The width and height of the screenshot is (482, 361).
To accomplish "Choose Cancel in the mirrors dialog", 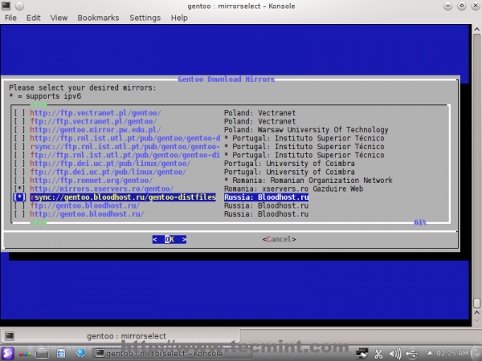I will pyautogui.click(x=279, y=239).
